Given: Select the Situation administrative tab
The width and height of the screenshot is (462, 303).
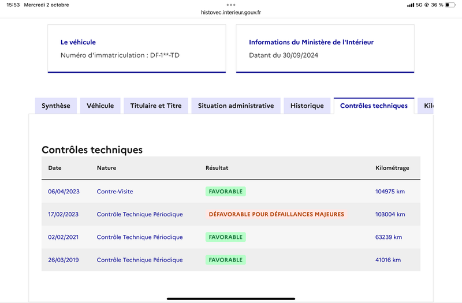Looking at the screenshot, I should click(236, 106).
